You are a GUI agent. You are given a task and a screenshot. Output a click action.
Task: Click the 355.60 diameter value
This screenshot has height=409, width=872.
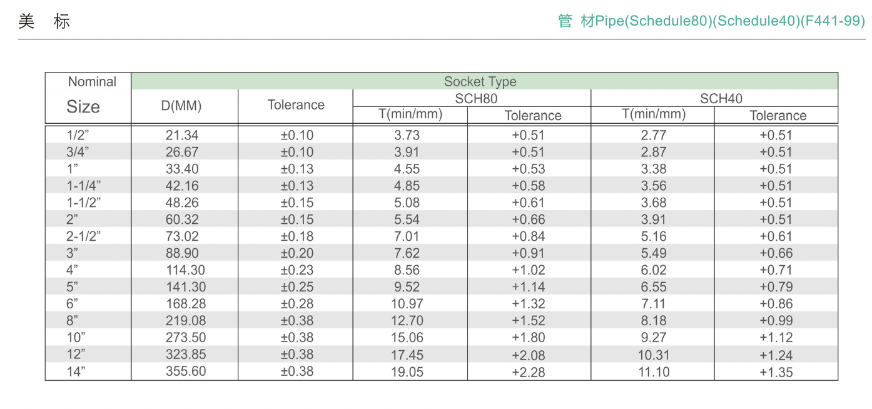click(x=186, y=371)
